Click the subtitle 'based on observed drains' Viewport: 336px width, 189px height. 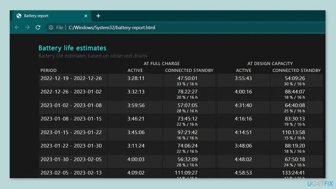[117, 56]
